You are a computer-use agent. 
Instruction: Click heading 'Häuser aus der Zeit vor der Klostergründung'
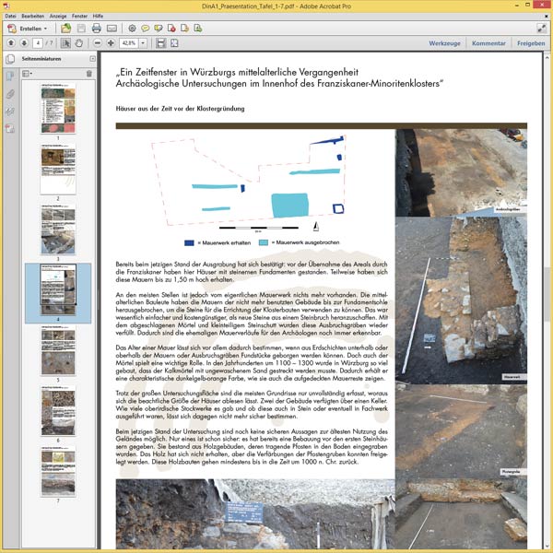coord(180,109)
